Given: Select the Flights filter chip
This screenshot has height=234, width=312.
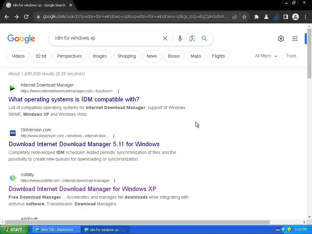Looking at the screenshot, I should [218, 56].
